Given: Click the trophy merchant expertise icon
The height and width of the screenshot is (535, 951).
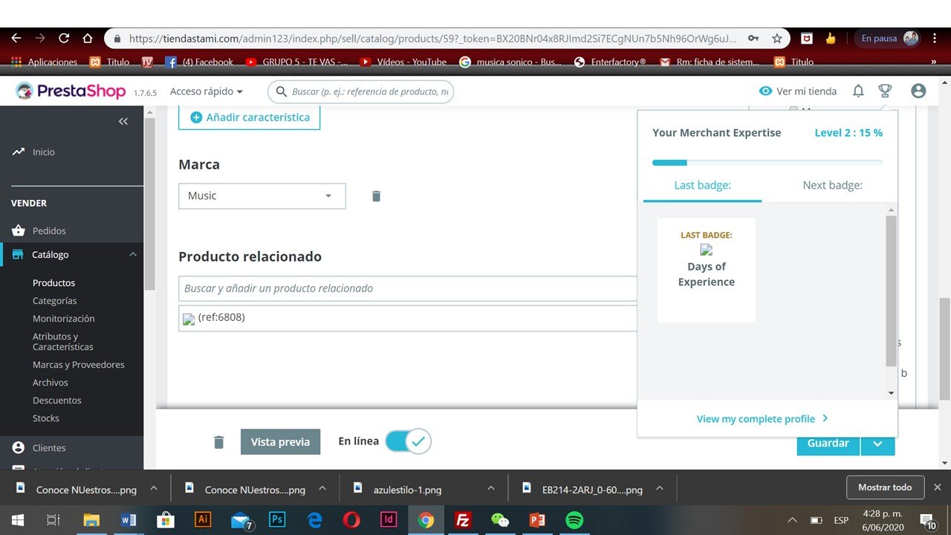Looking at the screenshot, I should click(x=884, y=91).
